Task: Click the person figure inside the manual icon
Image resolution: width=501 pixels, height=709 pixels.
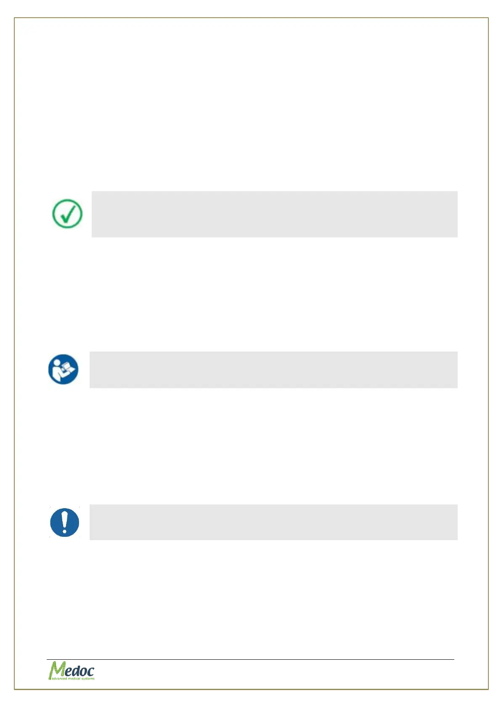Action: click(56, 370)
